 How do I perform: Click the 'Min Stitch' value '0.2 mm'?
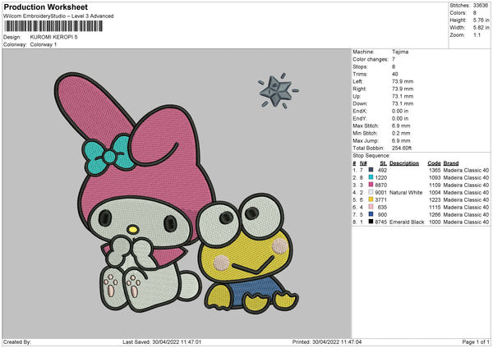(x=401, y=134)
